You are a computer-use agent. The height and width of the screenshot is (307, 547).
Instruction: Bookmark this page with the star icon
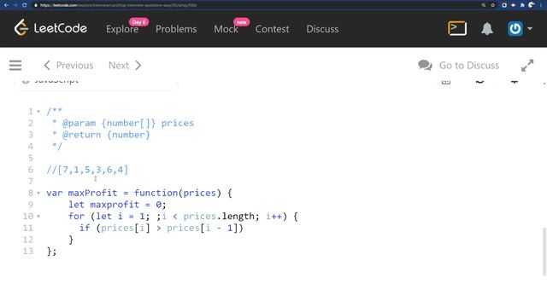492,5
